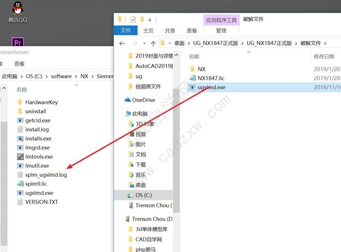This screenshot has height=252, width=341.
Task: Expand the chevron after 此电脑 breadcrumb in LicenseServer window
Action: point(21,77)
